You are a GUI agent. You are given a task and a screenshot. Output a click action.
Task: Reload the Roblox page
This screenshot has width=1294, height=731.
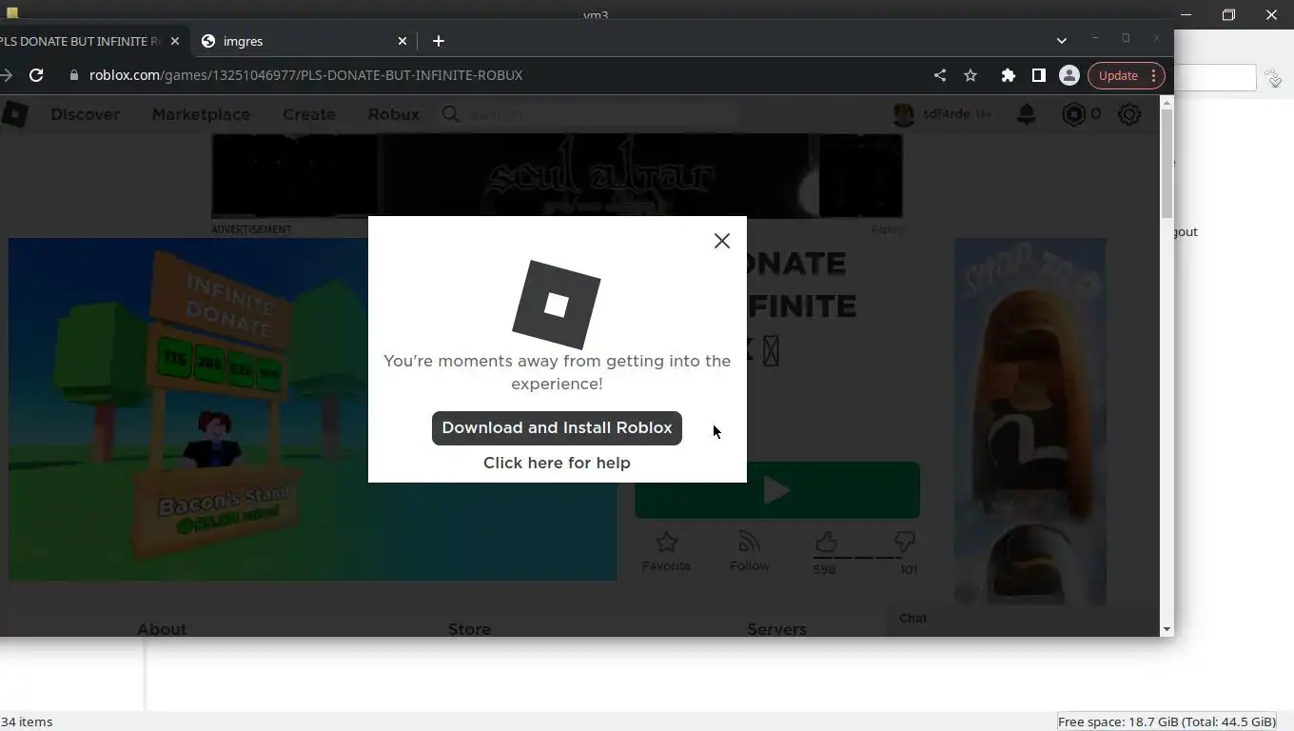point(36,75)
